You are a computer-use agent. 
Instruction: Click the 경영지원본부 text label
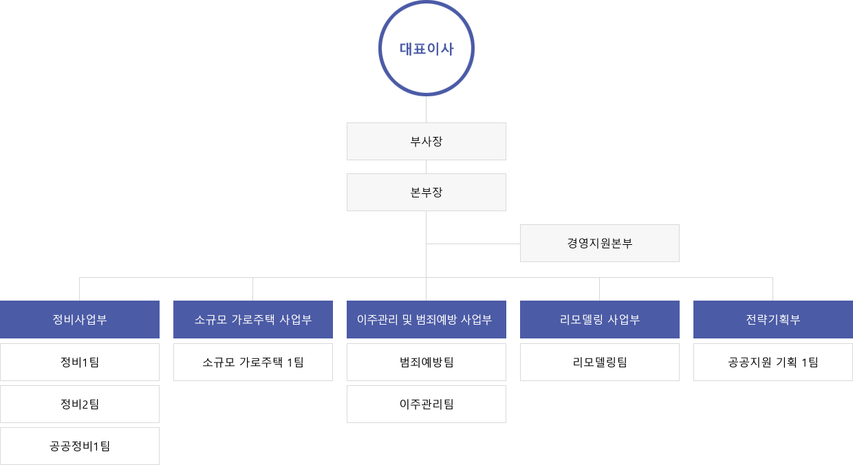(600, 243)
